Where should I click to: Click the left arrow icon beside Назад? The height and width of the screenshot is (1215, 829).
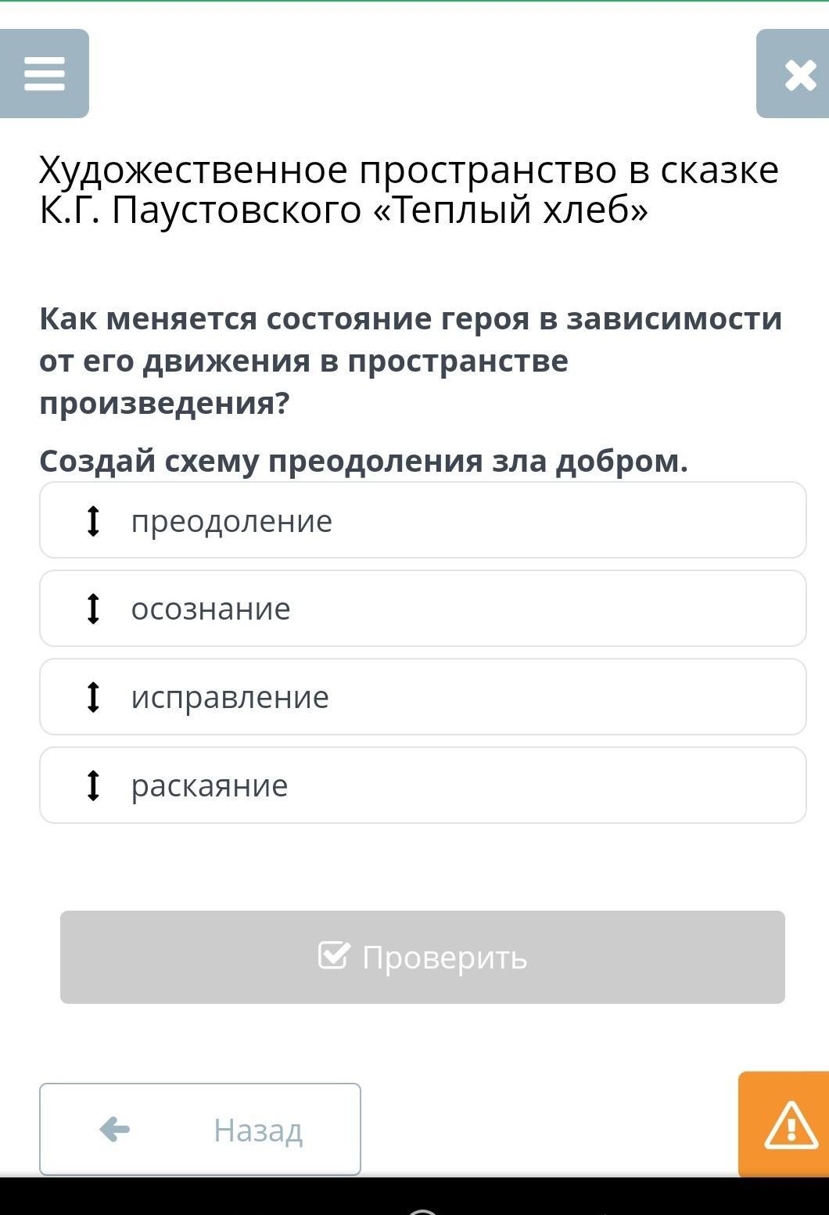pyautogui.click(x=115, y=1130)
